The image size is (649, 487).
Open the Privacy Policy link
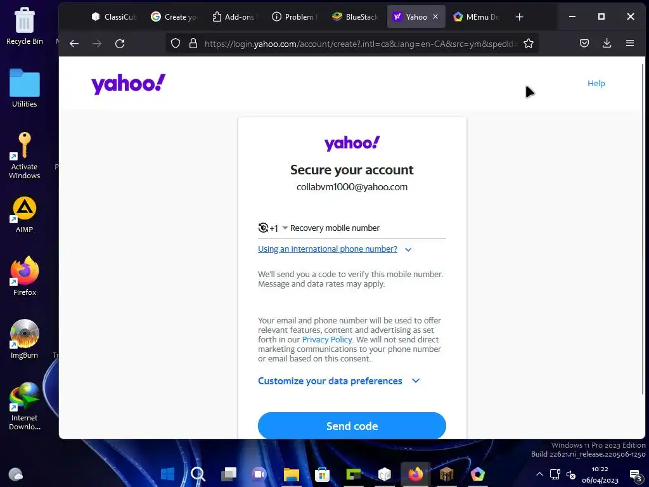coord(327,340)
